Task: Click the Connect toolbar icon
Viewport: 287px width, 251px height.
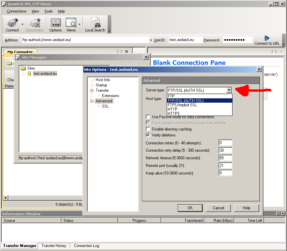Action: pos(12,23)
